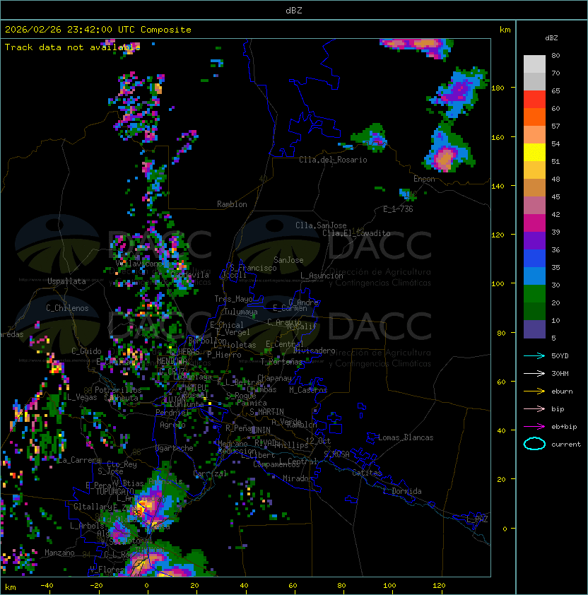This screenshot has width=588, height=595.
Task: Click the '50YD' legend label
Action: [x=560, y=356]
